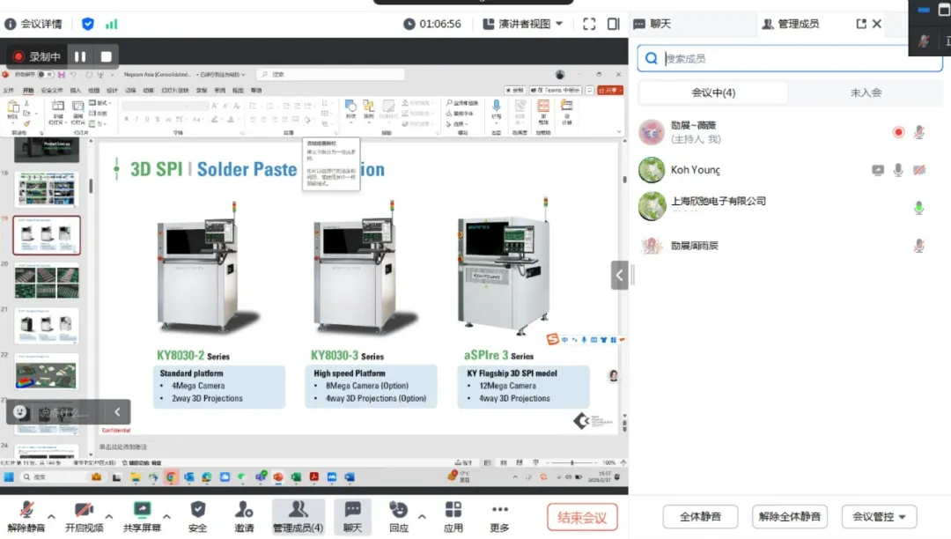
Task: Click the 共享屏幕 share screen icon
Action: (x=142, y=517)
